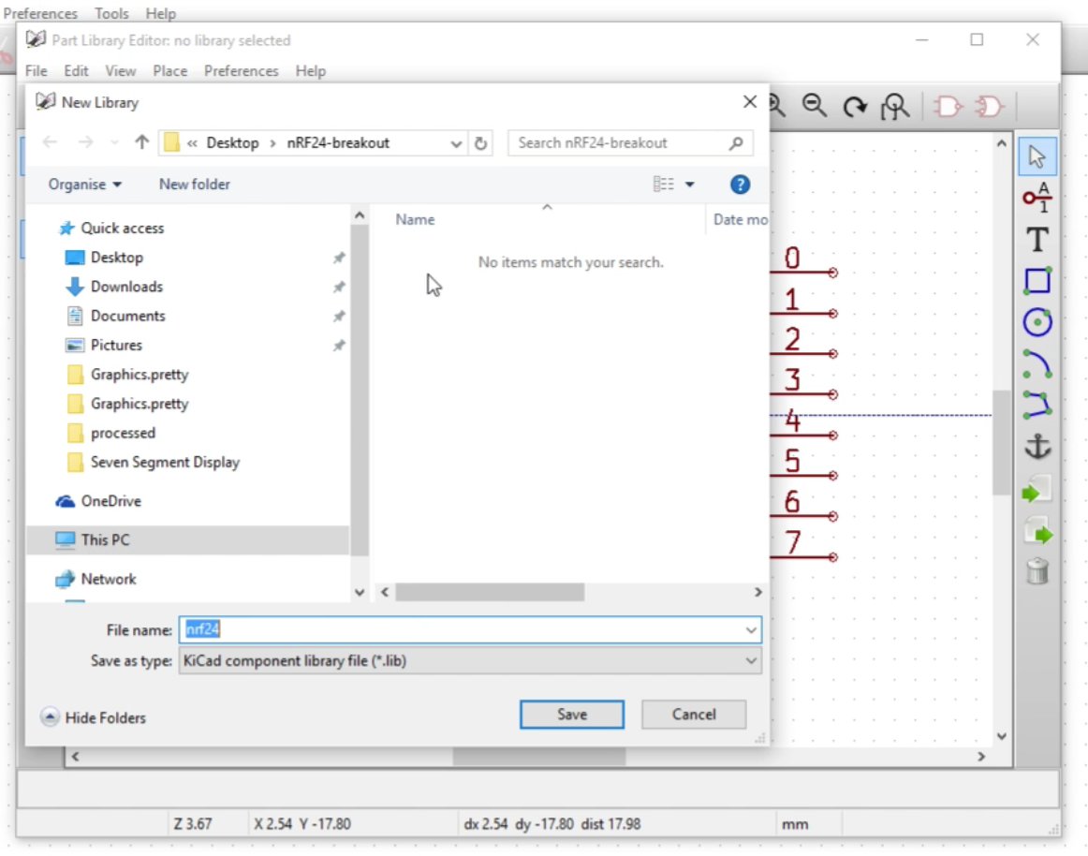
Task: Open the recent locations dropdown arrow
Action: (114, 143)
